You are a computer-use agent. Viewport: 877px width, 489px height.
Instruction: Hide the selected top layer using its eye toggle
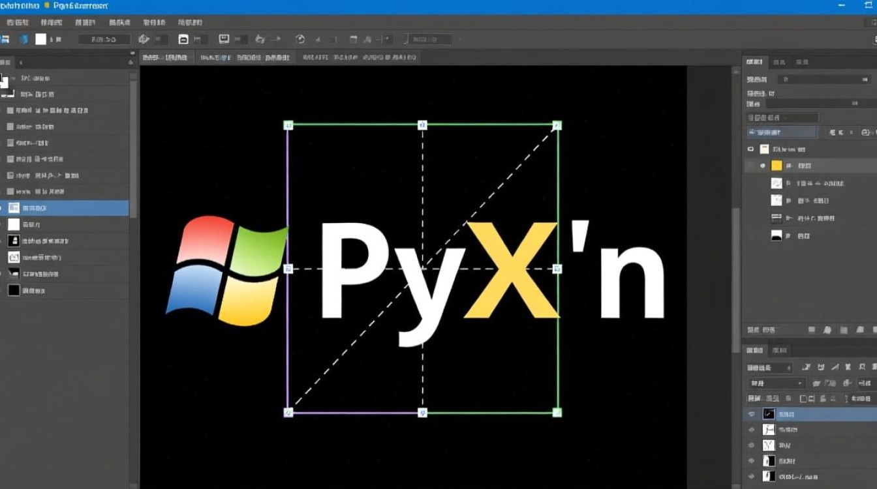[x=752, y=413]
